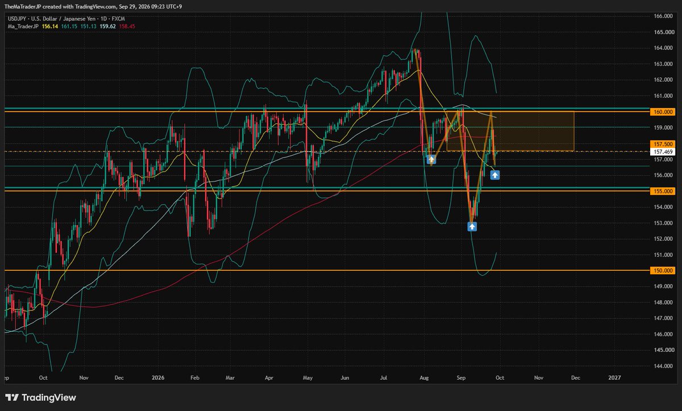Click the 164.000 price axis value
682x411 pixels.
(x=664, y=48)
